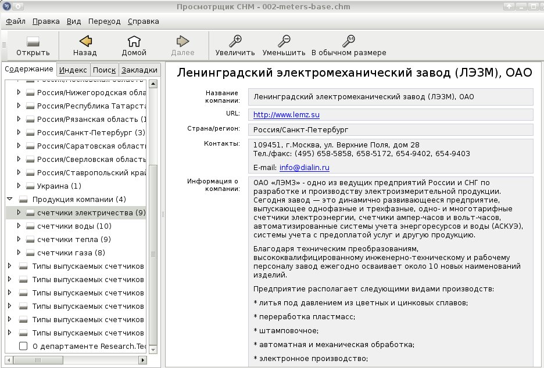Click book icon of Продукция компании row
Screen dimensions: 544x368
pos(23,199)
